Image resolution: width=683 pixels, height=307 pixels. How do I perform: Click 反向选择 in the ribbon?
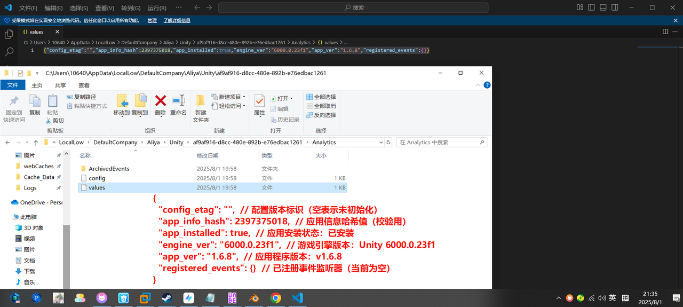(321, 115)
